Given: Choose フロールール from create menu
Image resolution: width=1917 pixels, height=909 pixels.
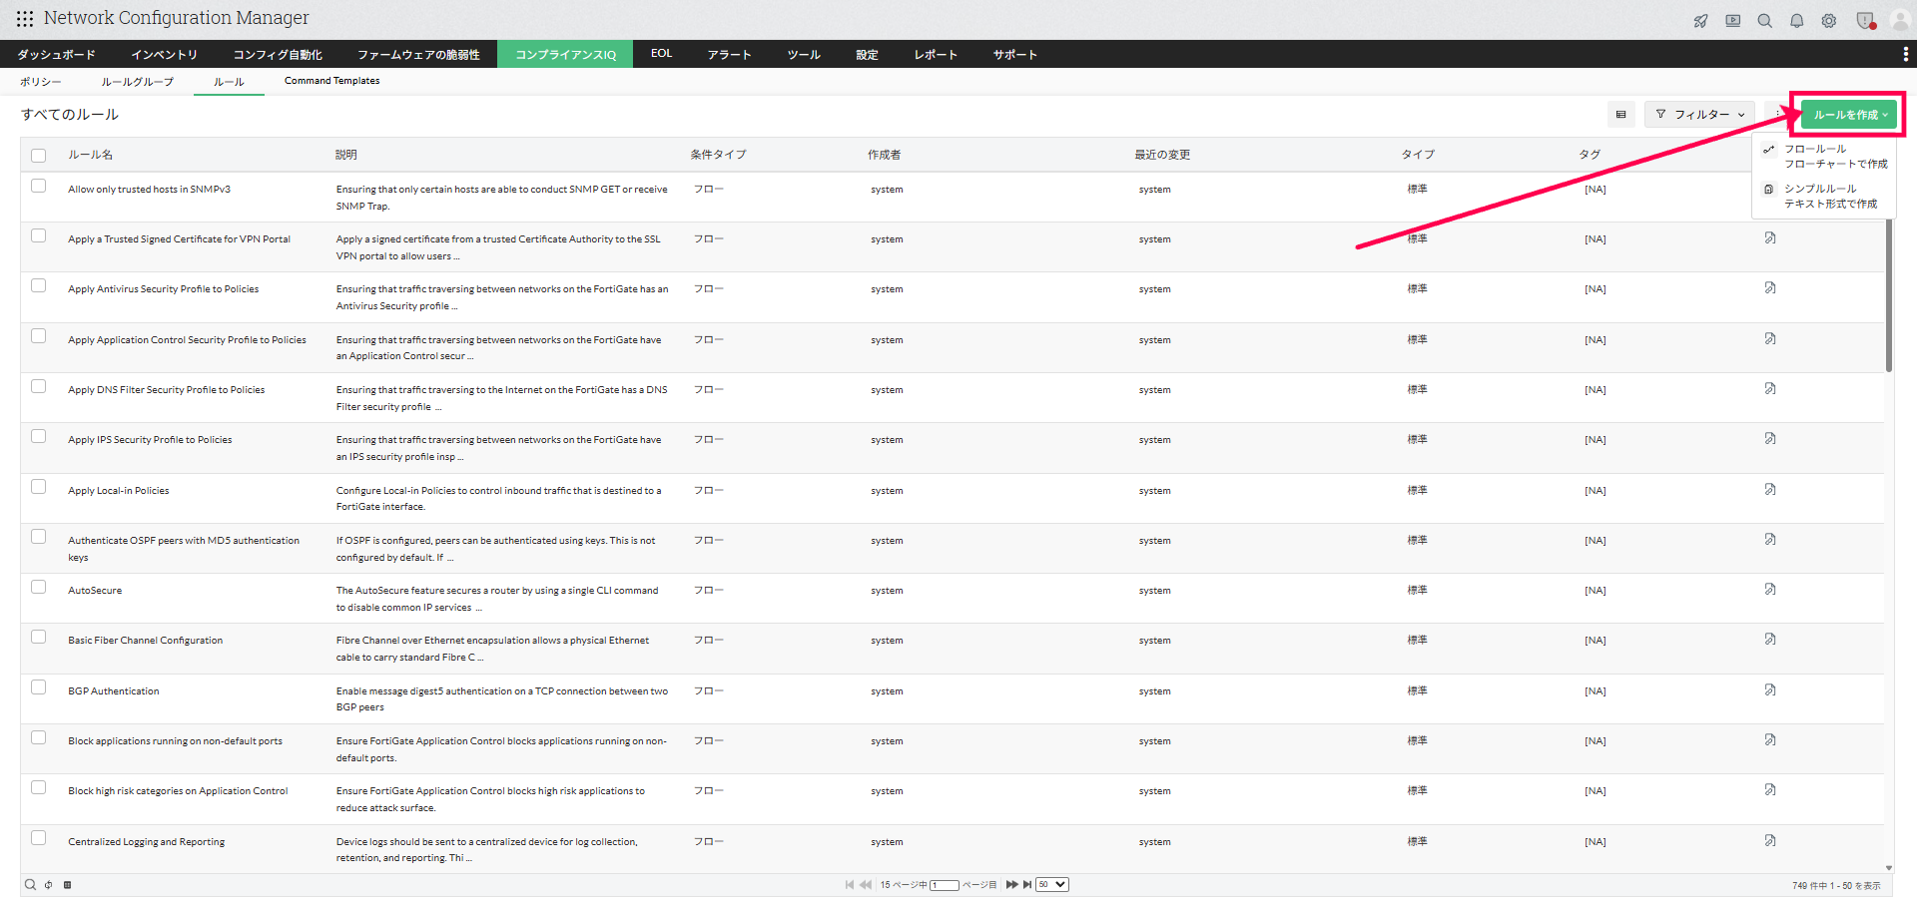Looking at the screenshot, I should tap(1825, 157).
